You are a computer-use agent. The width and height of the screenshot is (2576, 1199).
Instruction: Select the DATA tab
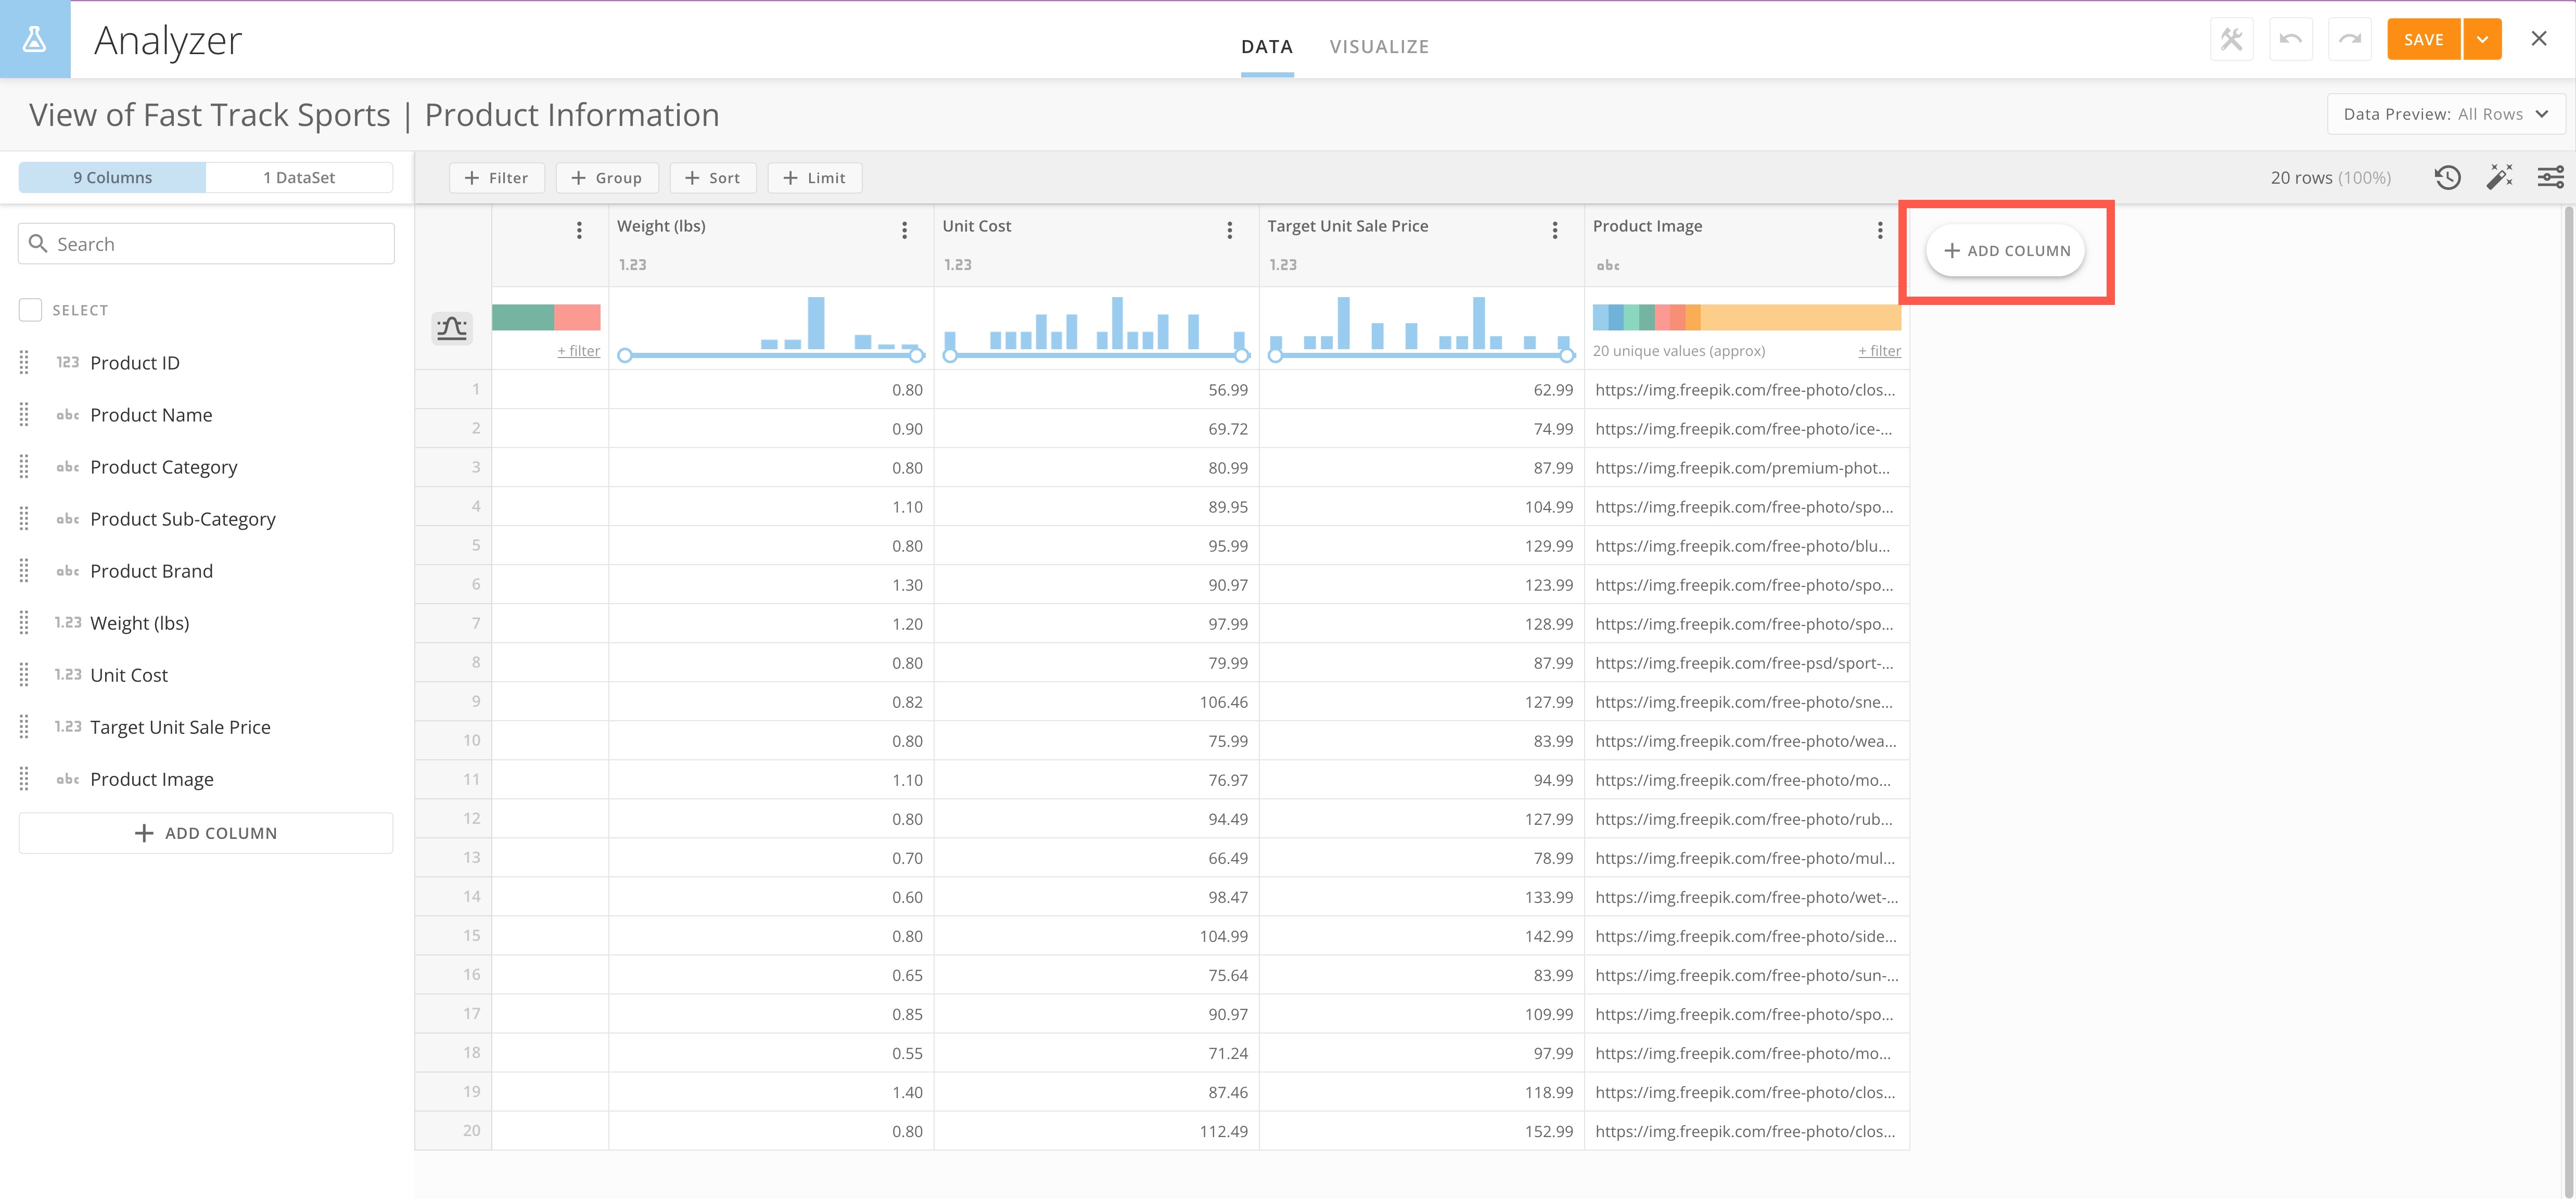pyautogui.click(x=1266, y=46)
